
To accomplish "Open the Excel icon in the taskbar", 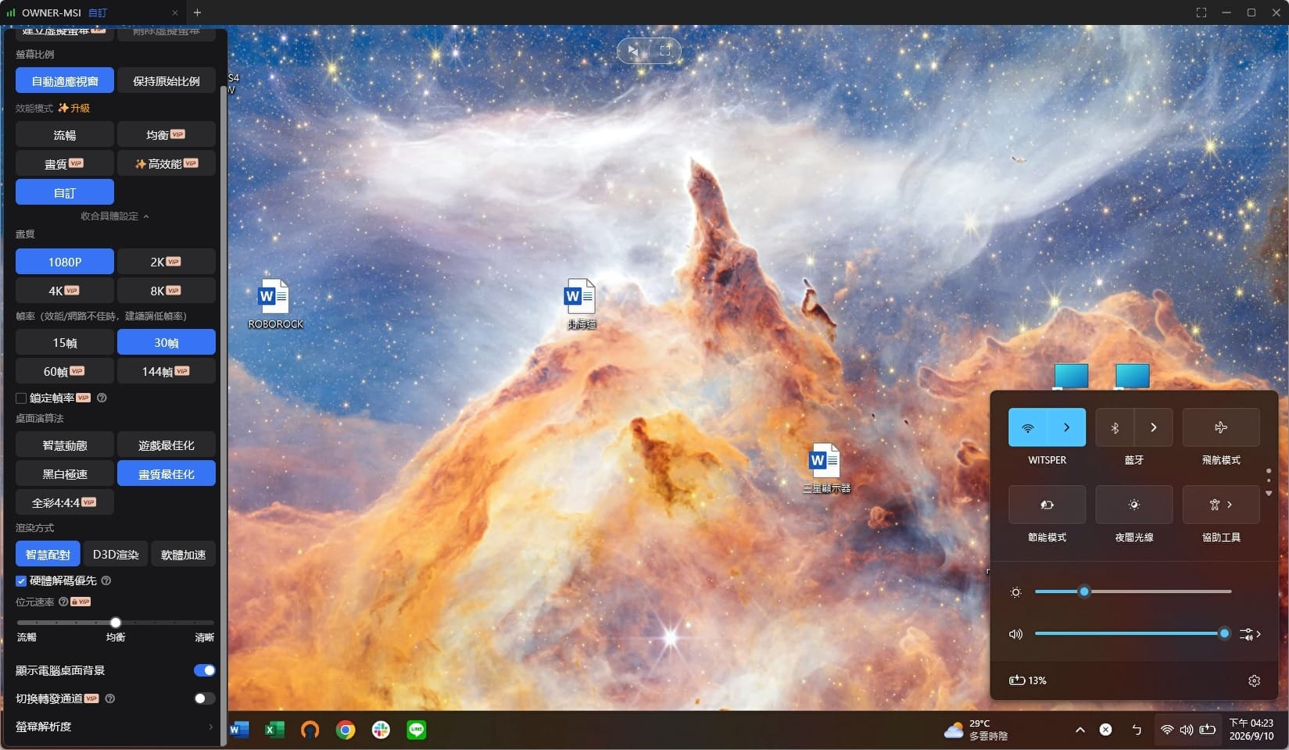I will coord(274,730).
